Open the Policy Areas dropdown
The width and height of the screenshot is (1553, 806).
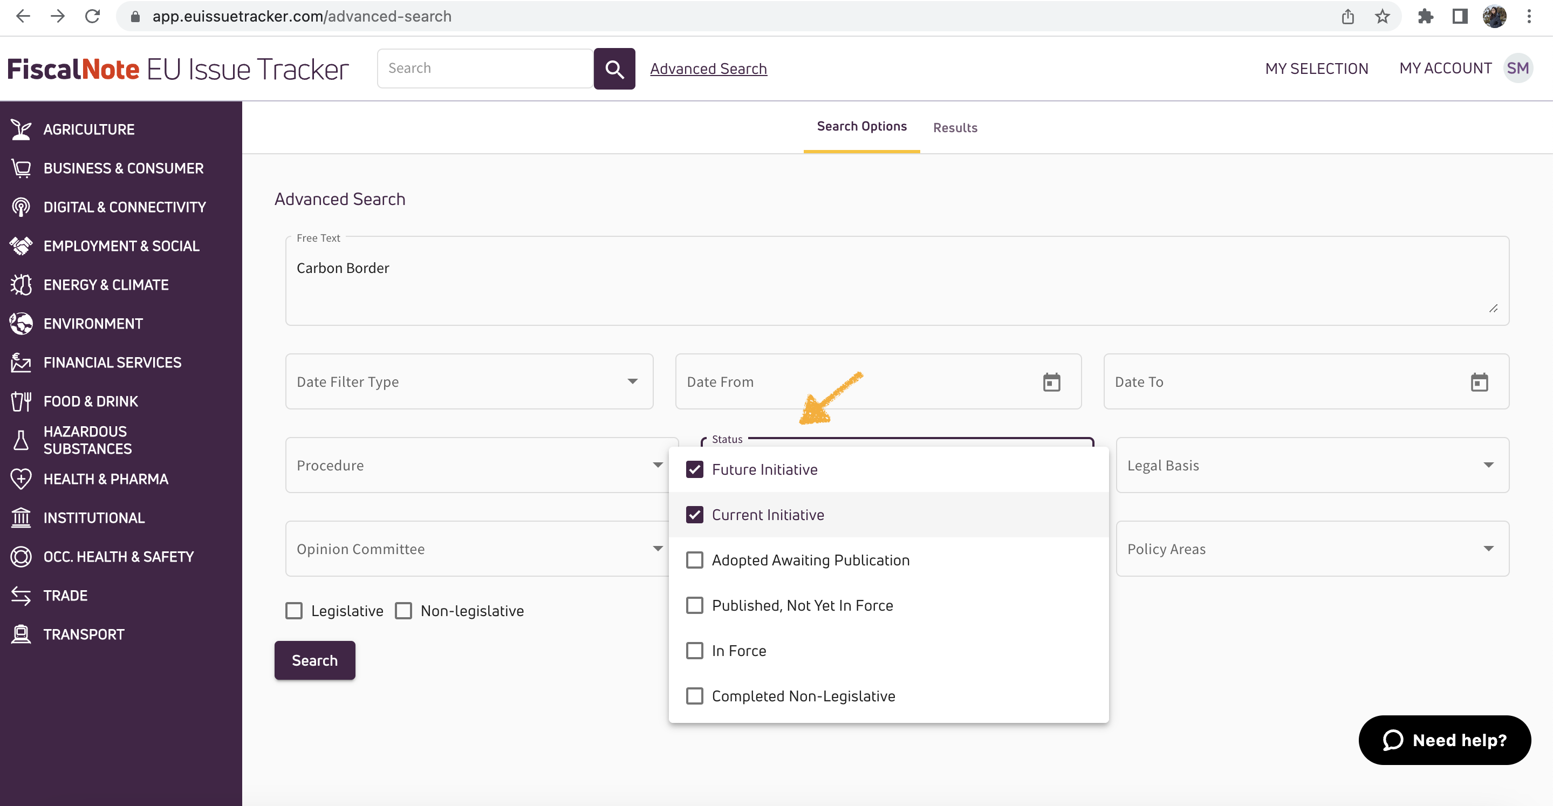click(x=1312, y=549)
